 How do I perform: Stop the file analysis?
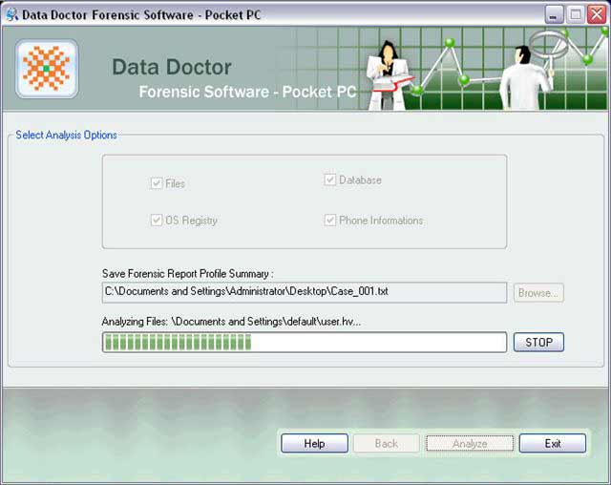(538, 343)
